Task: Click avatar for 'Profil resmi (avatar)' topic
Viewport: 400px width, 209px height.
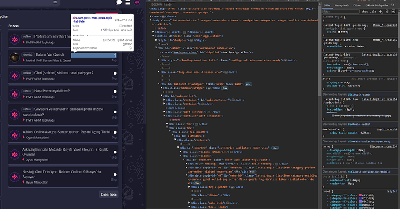Action: click(x=15, y=39)
